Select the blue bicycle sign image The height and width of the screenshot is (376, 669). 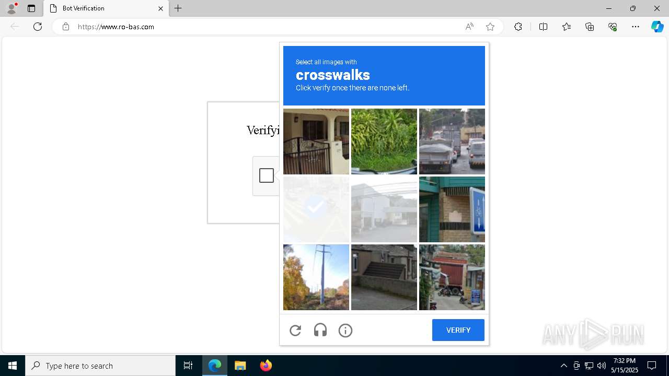452,209
